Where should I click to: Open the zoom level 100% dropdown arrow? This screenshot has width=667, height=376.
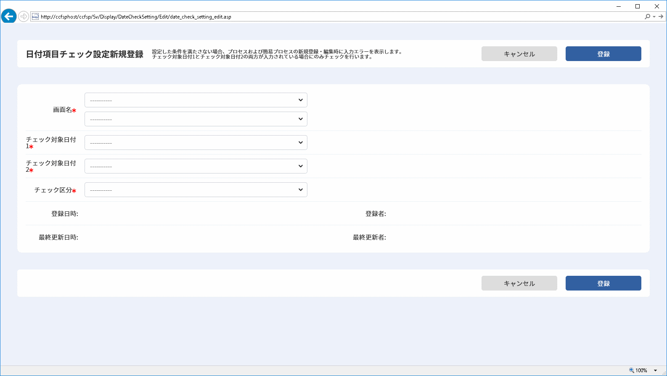(655, 371)
